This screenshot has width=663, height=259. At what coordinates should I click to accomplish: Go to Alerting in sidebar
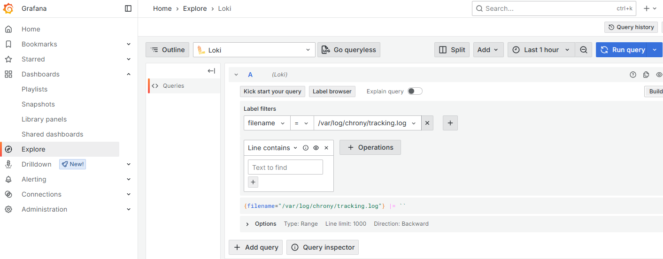pyautogui.click(x=34, y=179)
